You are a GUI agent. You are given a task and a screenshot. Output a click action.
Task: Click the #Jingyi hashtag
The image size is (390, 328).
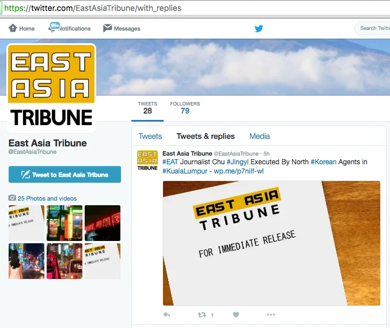coord(237,162)
